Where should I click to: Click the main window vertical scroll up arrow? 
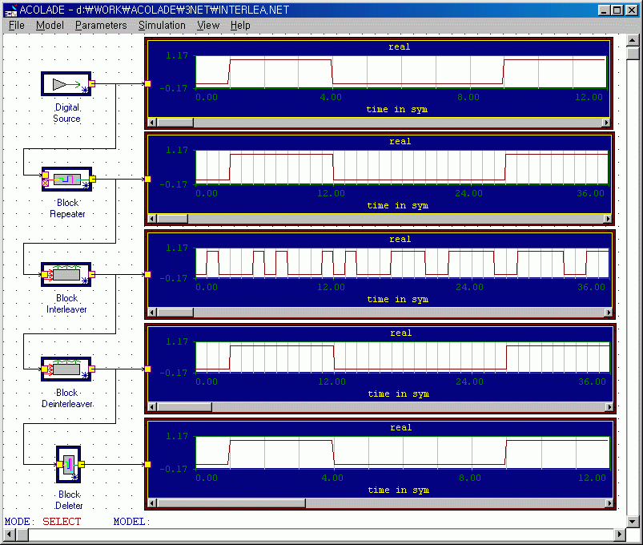coord(633,41)
